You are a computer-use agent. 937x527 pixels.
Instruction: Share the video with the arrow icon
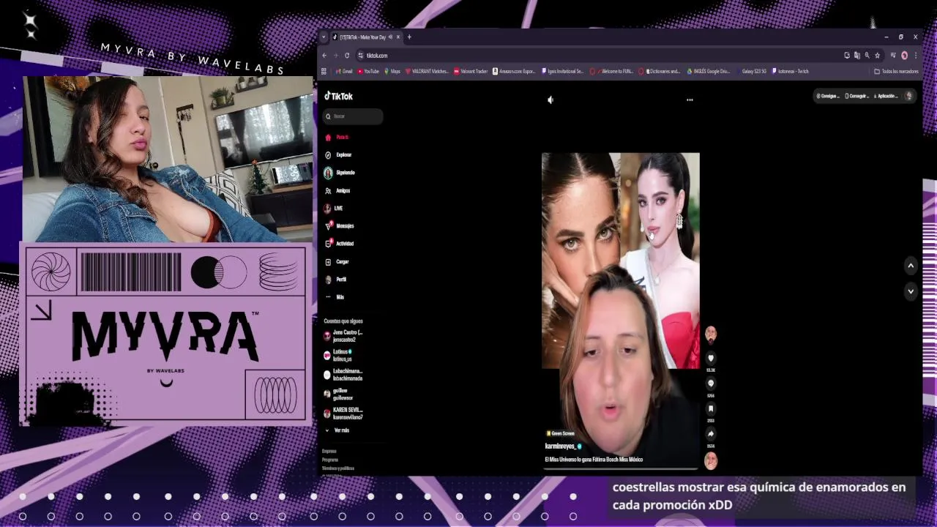pyautogui.click(x=710, y=434)
